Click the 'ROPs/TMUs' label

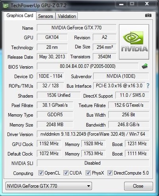(x=21, y=86)
